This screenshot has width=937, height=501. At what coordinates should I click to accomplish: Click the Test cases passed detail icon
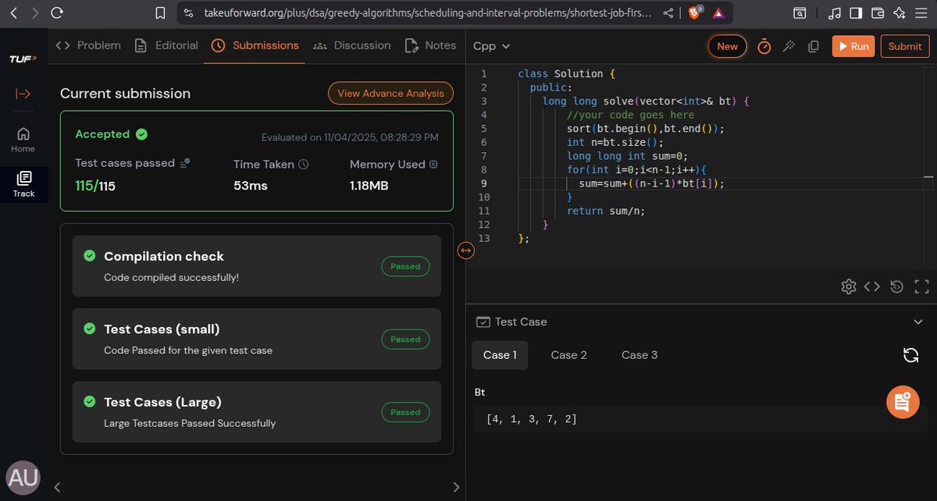(185, 163)
